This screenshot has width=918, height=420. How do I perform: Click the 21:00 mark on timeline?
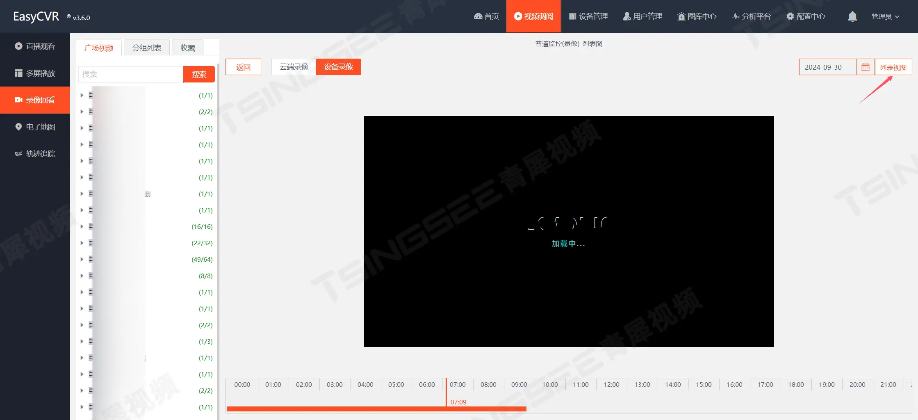point(888,385)
